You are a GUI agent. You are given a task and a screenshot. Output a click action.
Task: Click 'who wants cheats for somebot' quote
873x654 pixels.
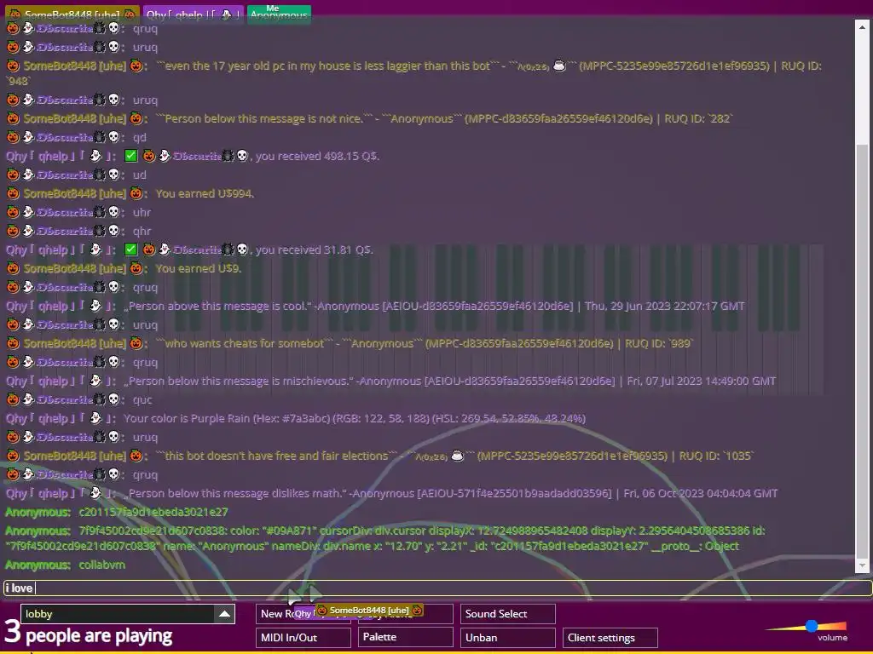tap(245, 343)
